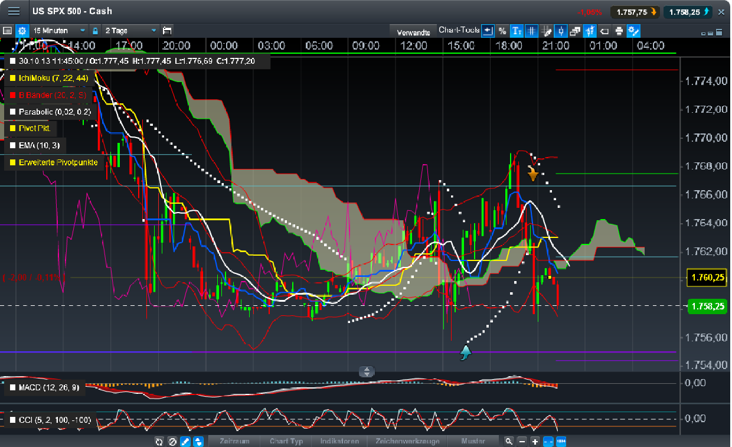
Task: Open the calendar date range icon
Action: (167, 31)
